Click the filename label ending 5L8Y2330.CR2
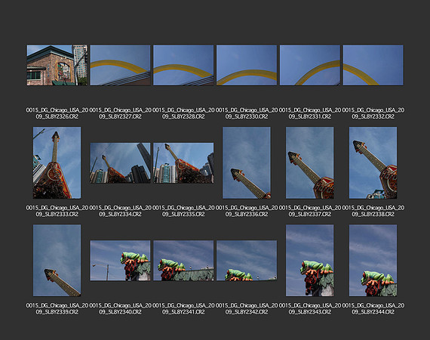Viewport: 430px width, 340px height. click(247, 113)
